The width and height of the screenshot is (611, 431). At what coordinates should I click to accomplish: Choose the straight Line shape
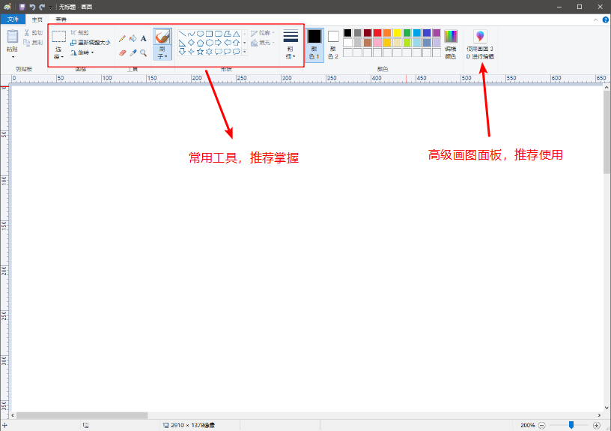pos(182,34)
